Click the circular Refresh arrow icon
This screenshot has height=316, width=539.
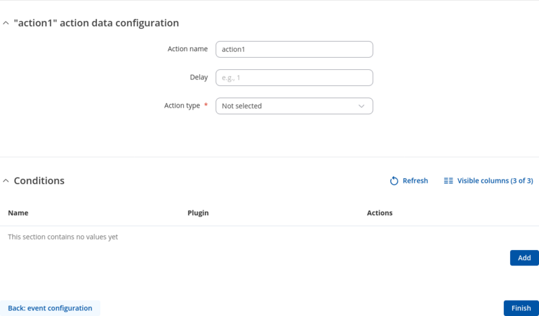pyautogui.click(x=395, y=181)
